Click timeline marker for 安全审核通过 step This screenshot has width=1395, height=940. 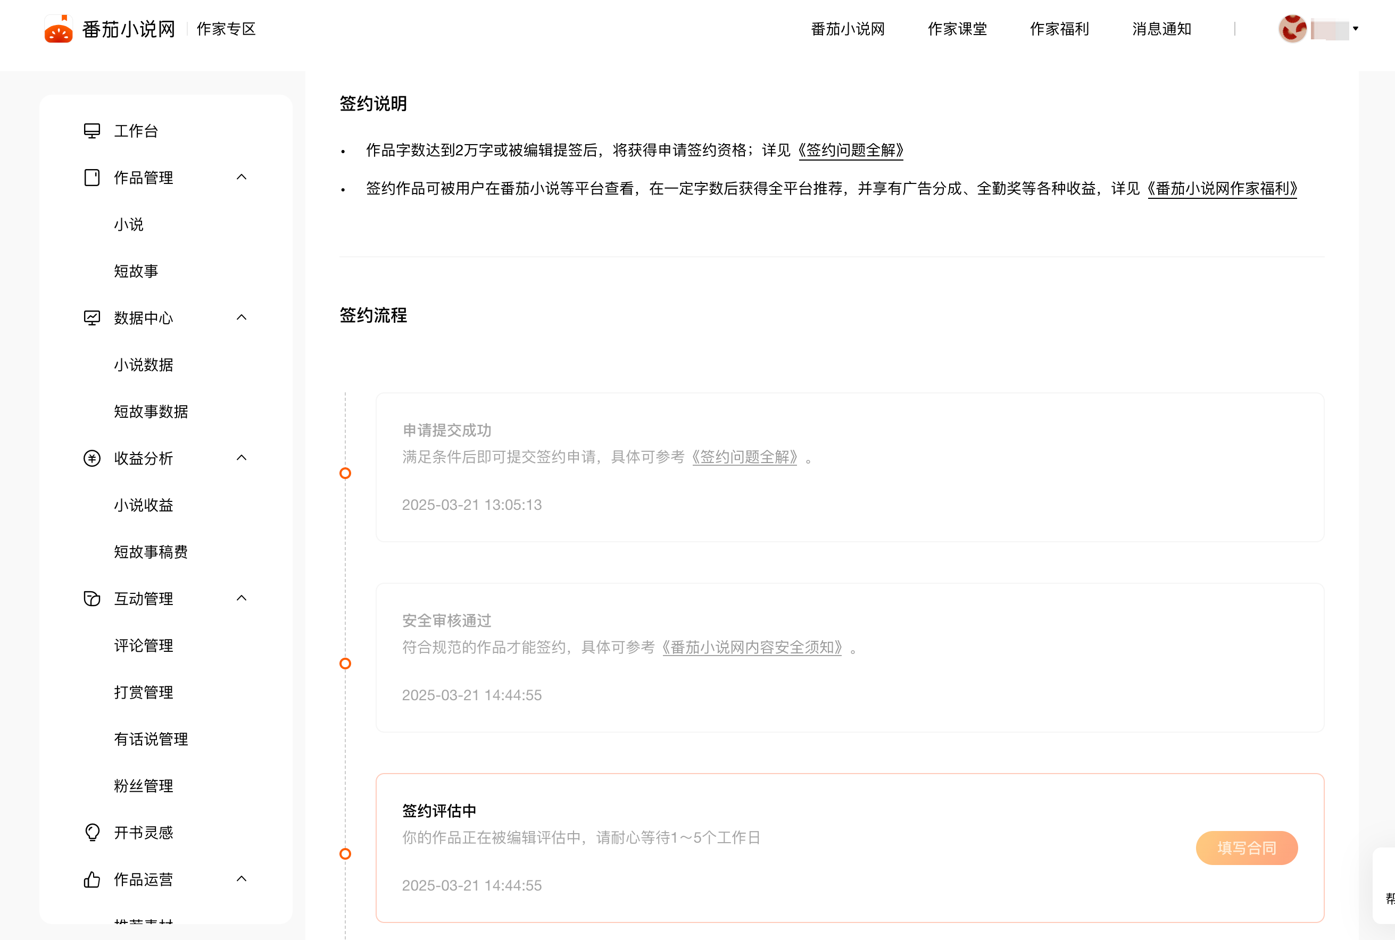(x=345, y=663)
